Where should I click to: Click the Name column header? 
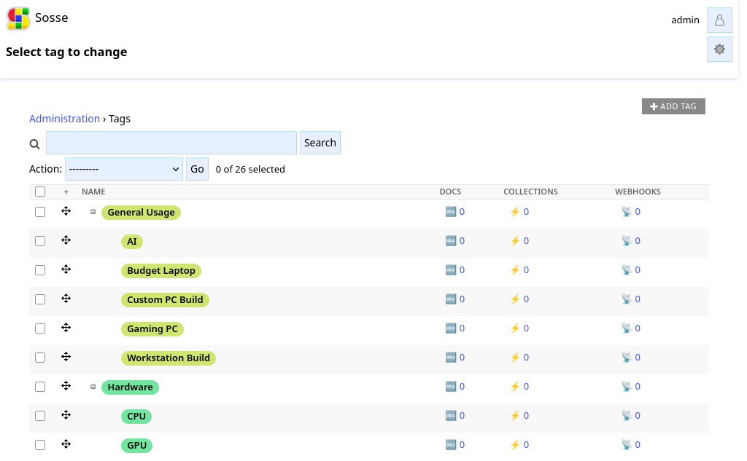[x=93, y=192]
